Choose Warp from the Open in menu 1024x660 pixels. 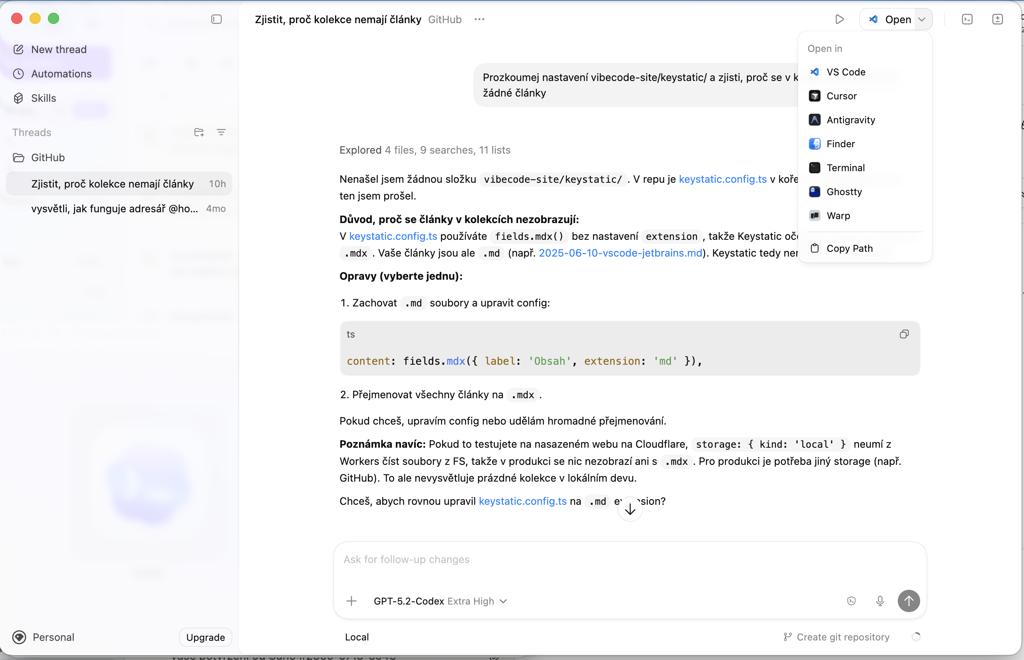click(x=839, y=215)
